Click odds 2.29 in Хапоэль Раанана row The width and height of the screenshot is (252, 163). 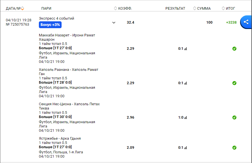pyautogui.click(x=130, y=83)
